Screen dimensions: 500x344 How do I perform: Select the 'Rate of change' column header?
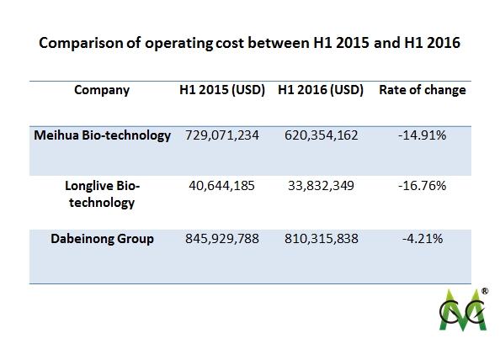423,90
